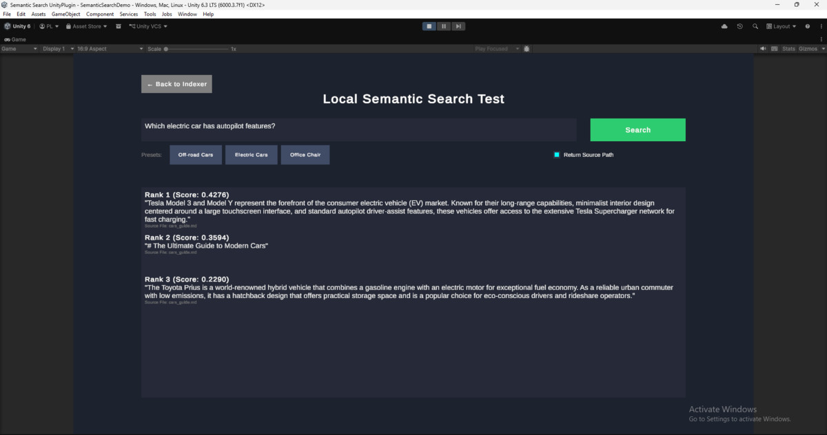Toggle the Stats overlay
The image size is (827, 435).
788,49
